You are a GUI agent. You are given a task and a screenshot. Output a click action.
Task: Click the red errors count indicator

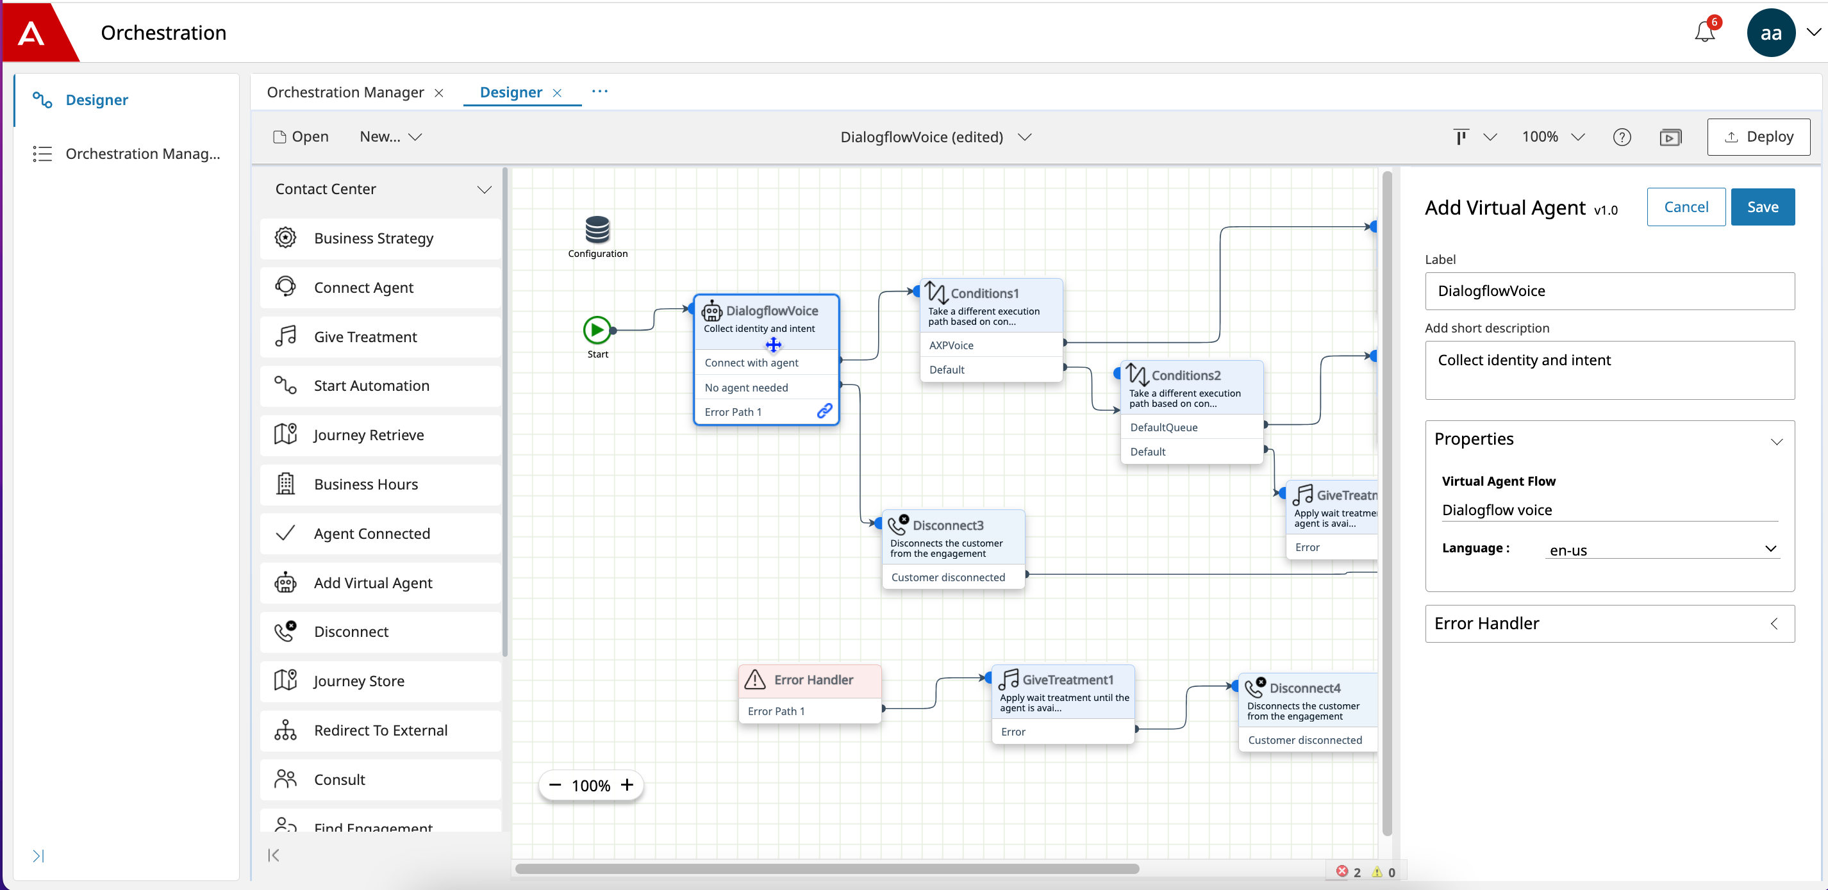pyautogui.click(x=1349, y=871)
